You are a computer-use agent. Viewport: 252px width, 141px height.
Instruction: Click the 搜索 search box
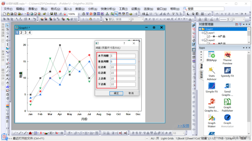(204, 9)
